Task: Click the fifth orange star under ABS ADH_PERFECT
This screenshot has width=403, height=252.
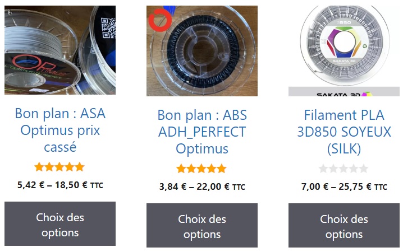Action: coord(222,169)
